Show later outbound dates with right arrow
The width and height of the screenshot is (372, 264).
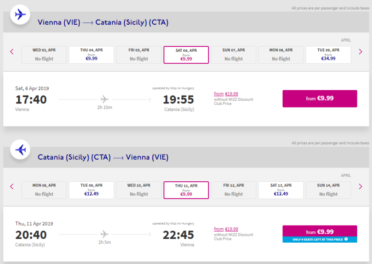[360, 52]
